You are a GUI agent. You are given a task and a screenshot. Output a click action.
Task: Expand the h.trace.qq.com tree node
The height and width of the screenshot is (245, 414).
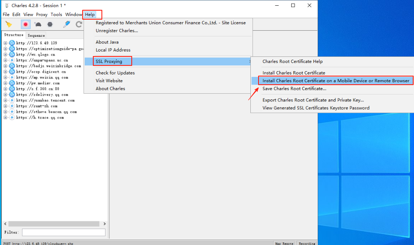click(5, 117)
